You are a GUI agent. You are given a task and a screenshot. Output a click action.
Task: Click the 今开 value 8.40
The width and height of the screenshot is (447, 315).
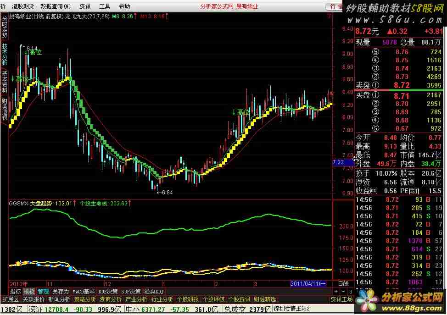pyautogui.click(x=390, y=138)
